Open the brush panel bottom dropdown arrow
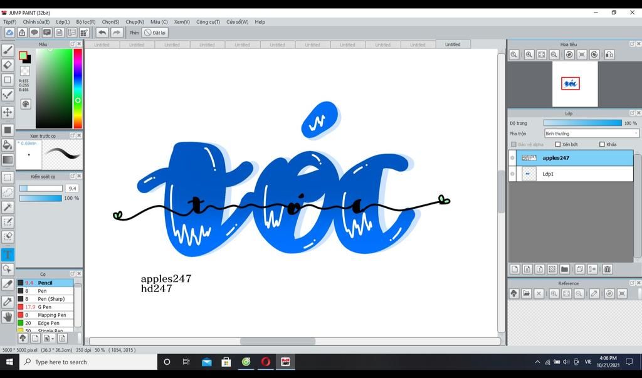 pos(48,339)
